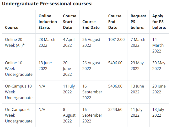Click the 'Undergraduate Pre-sessional courses:' heading
The height and width of the screenshot is (129, 172).
[47, 4]
